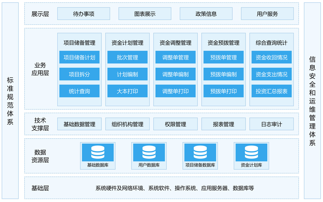323x202 pixels.
Task: Choose the 预拨单编制 module
Action: [x=224, y=74]
